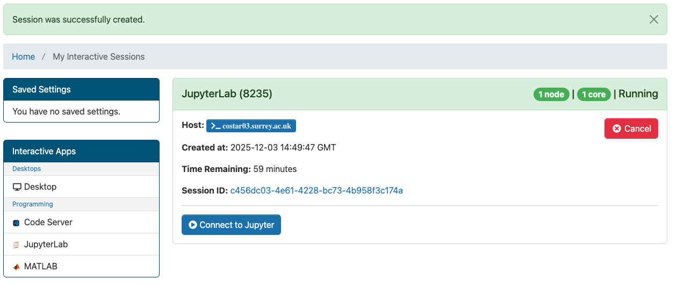The width and height of the screenshot is (677, 286).
Task: Click the play icon in Connect to Jupyter
Action: pos(193,225)
